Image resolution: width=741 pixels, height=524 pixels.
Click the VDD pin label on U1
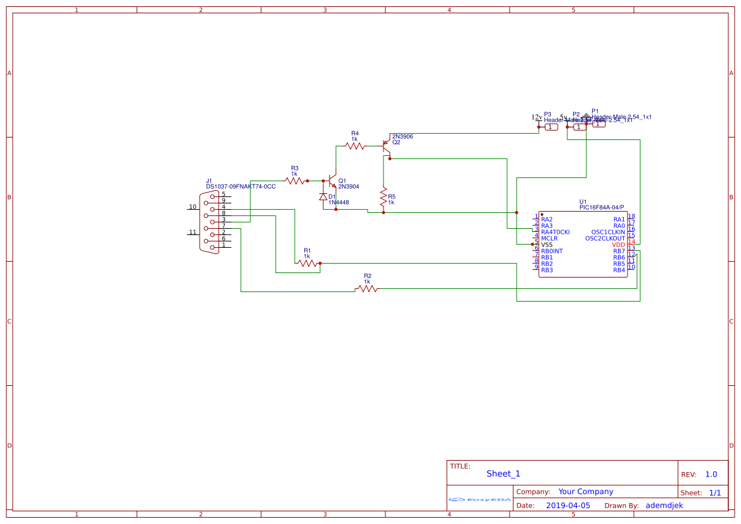tap(617, 245)
